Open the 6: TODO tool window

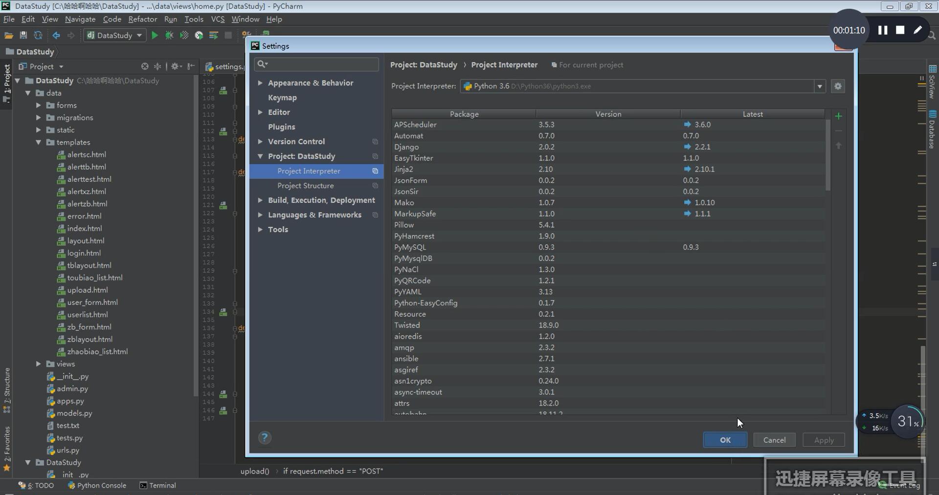click(x=36, y=485)
